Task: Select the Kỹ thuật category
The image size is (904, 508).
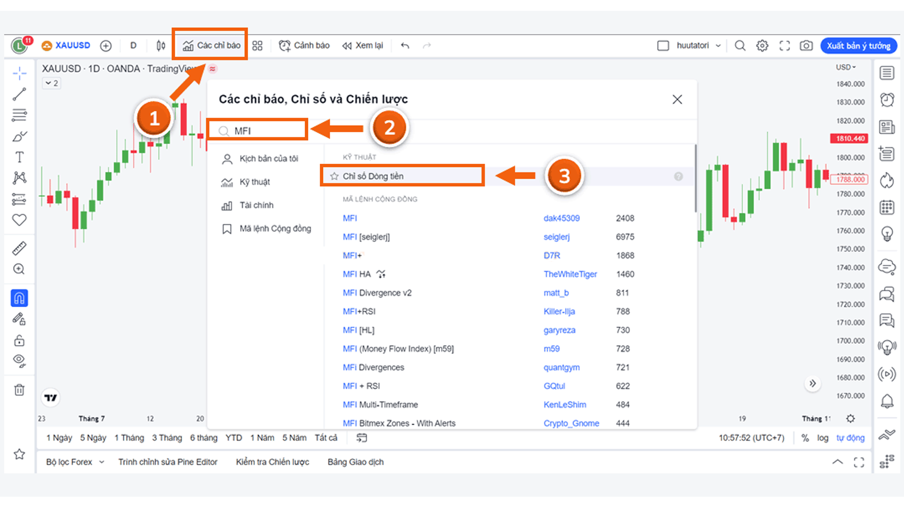Action: tap(254, 182)
